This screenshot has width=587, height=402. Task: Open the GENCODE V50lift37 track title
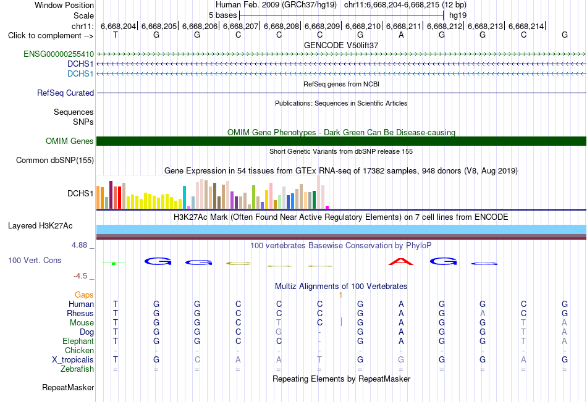pyautogui.click(x=341, y=45)
